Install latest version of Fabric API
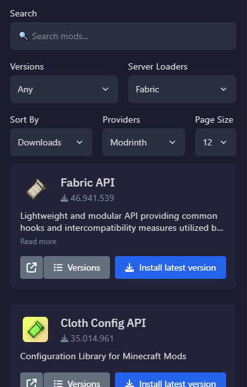 click(171, 267)
